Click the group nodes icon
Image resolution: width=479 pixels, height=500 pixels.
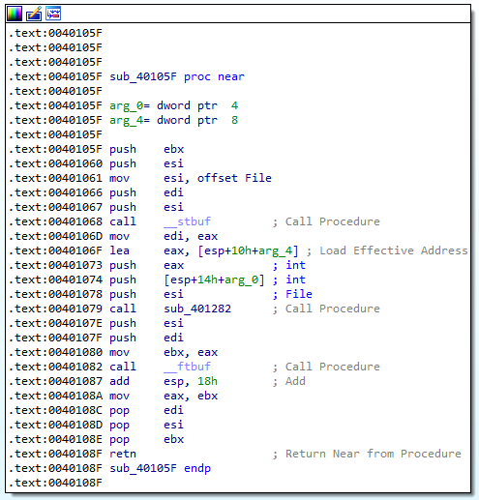[x=53, y=14]
